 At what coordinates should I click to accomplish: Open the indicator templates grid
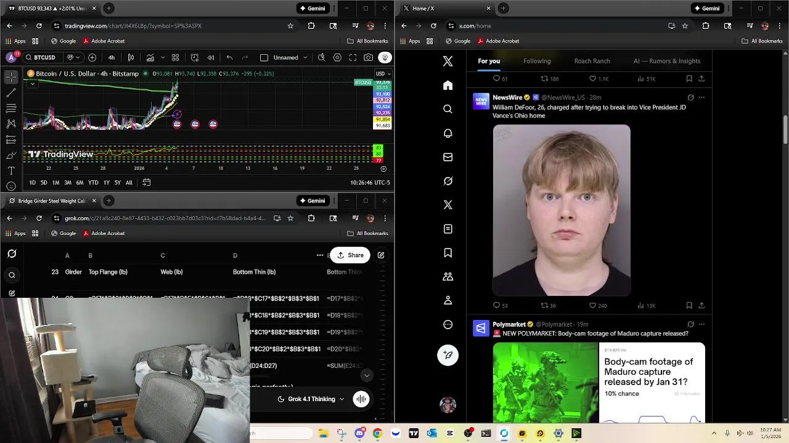(175, 57)
